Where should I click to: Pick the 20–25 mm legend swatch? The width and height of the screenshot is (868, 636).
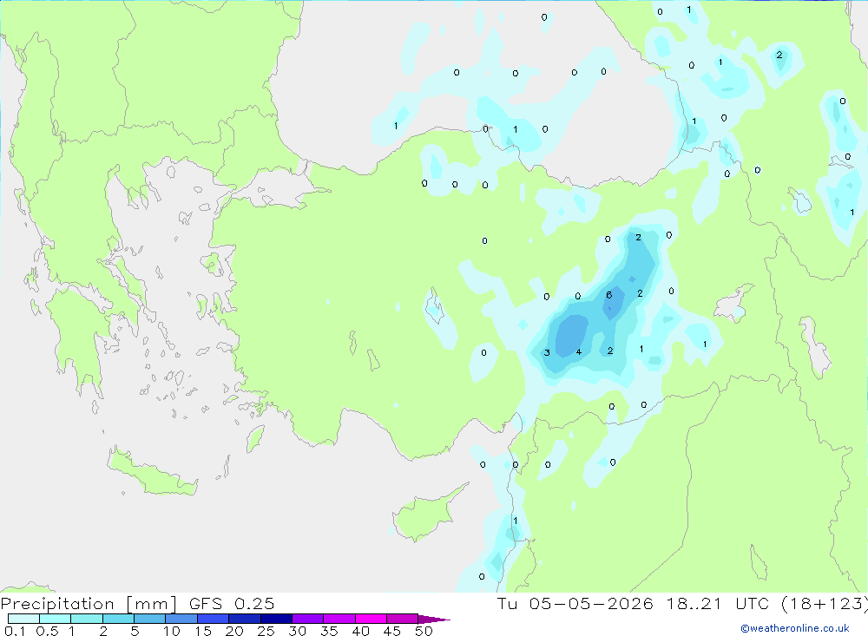pos(245,619)
